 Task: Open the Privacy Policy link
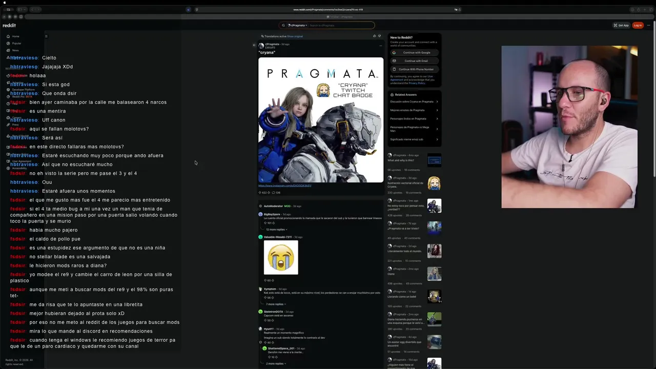click(417, 83)
